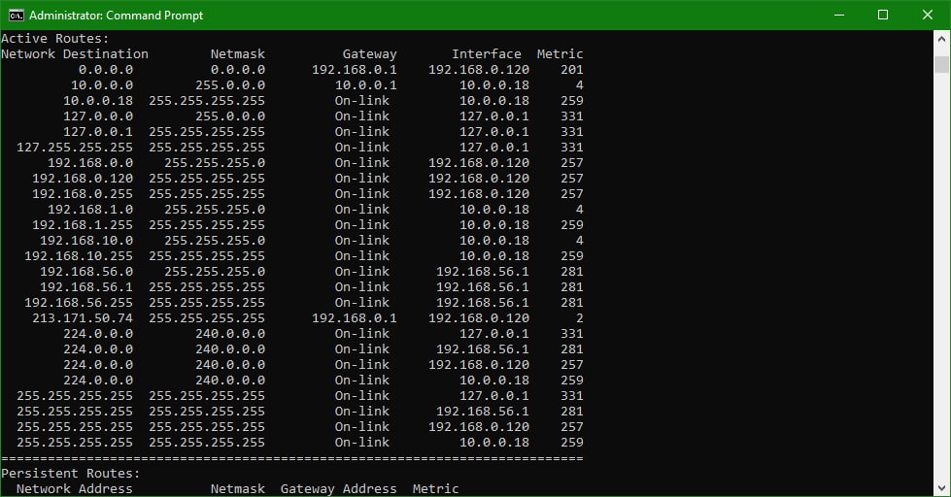Click netmask 255.255.255.0 in 192.168.0.0 row
The width and height of the screenshot is (951, 497).
point(215,163)
